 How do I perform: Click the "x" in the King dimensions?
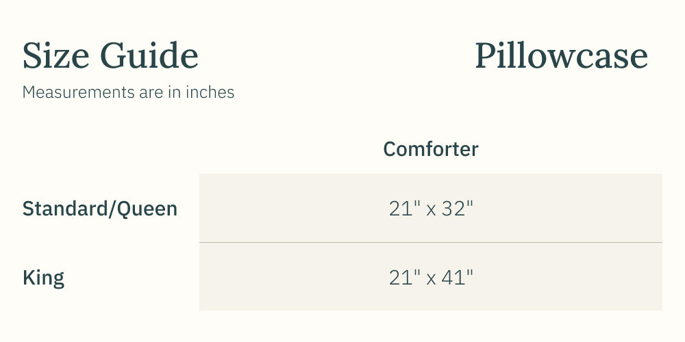(432, 278)
